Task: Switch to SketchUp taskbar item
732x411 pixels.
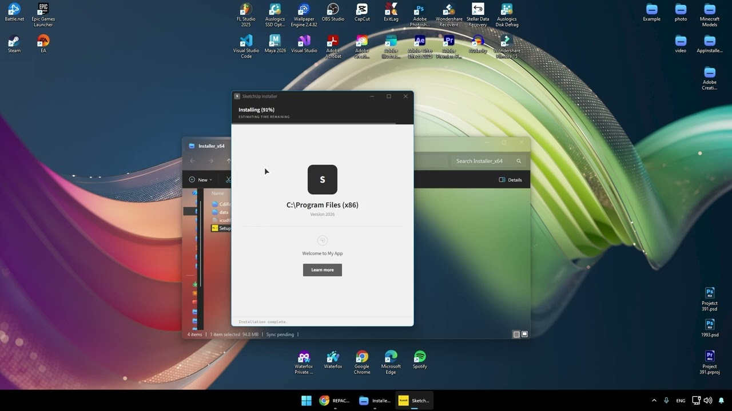Action: click(414, 400)
